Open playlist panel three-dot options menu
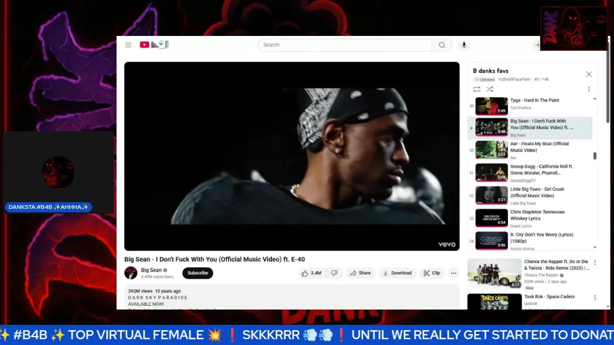Screen dimensions: 614x345 [589, 89]
